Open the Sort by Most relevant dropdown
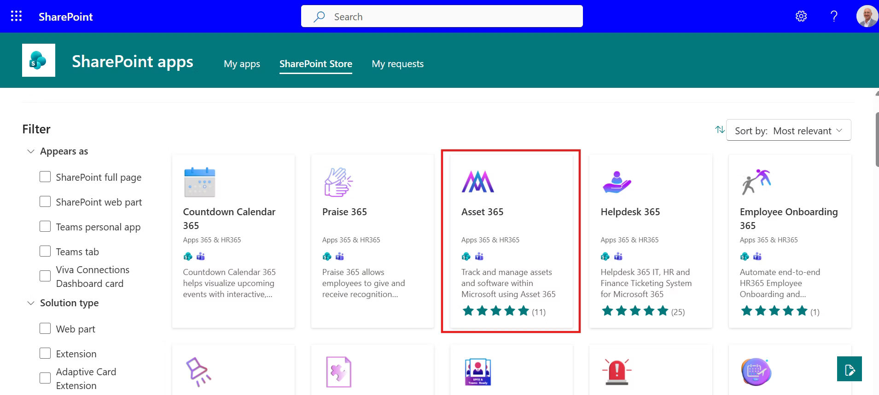This screenshot has height=395, width=879. (788, 131)
